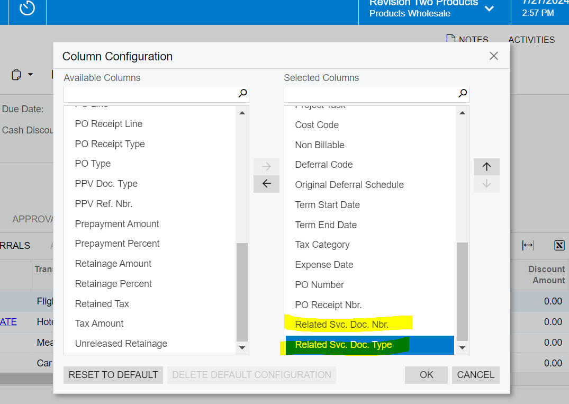Open the Notes panel icon

coord(450,39)
